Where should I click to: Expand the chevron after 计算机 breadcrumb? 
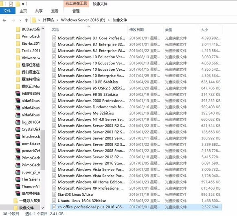(x=57, y=20)
